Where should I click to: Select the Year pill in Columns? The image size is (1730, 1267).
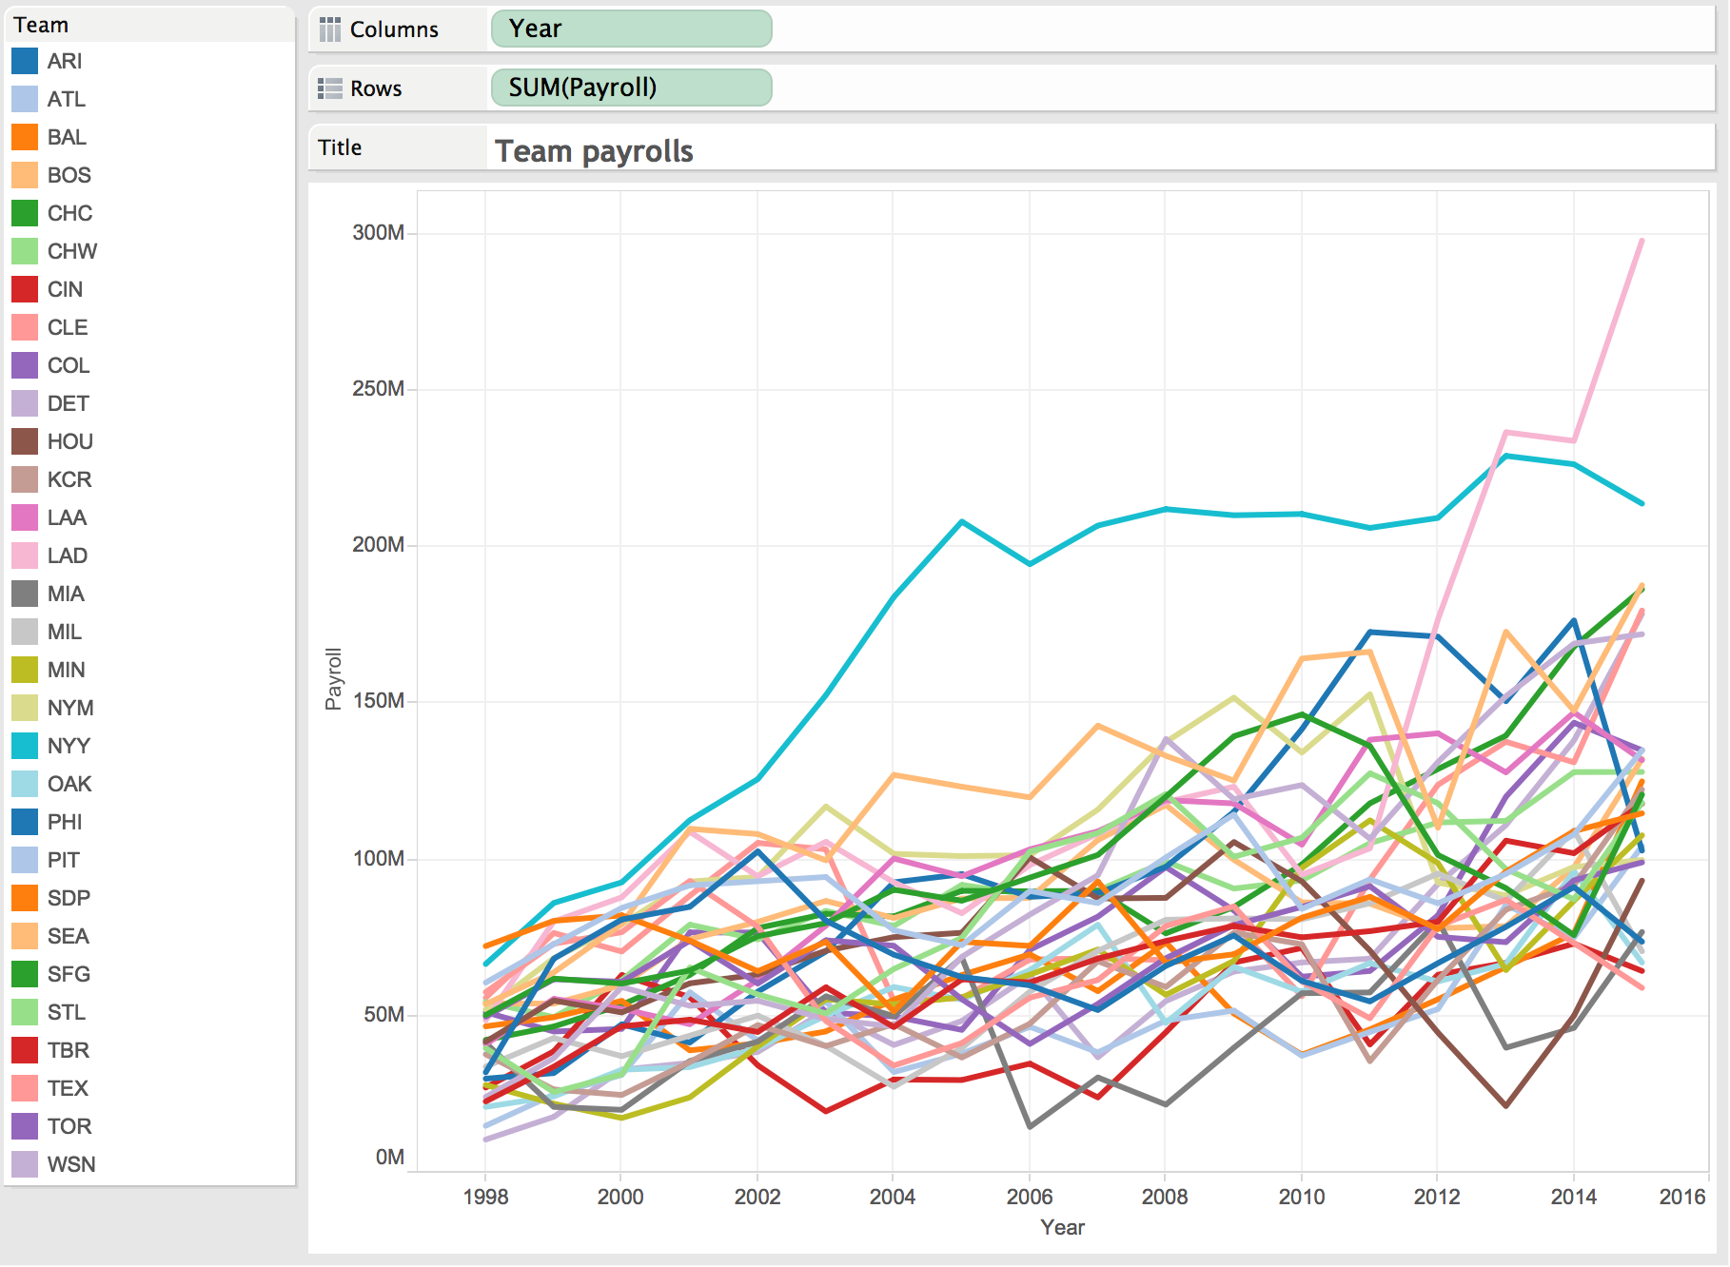631,29
